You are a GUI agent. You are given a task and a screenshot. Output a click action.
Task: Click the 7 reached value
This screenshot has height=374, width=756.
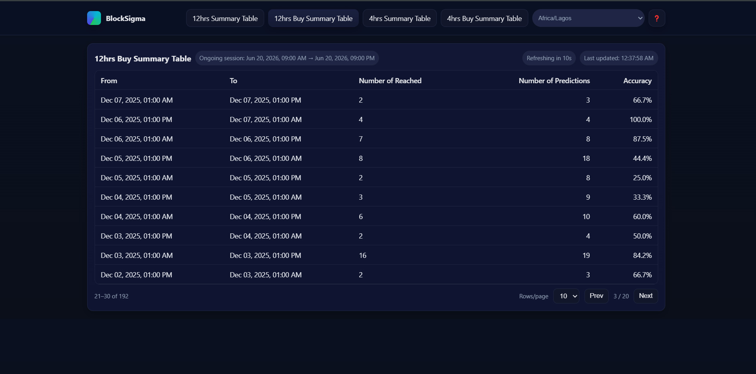click(x=361, y=139)
